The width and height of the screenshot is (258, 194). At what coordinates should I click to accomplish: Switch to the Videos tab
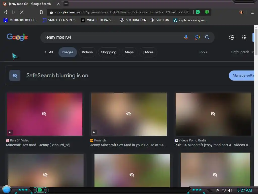(x=87, y=52)
